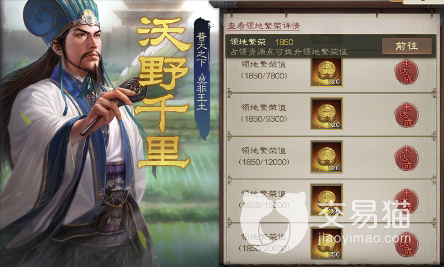Click 未达成 stamp on 15000 tier row
Screen dimensions: 444x267
click(407, 201)
